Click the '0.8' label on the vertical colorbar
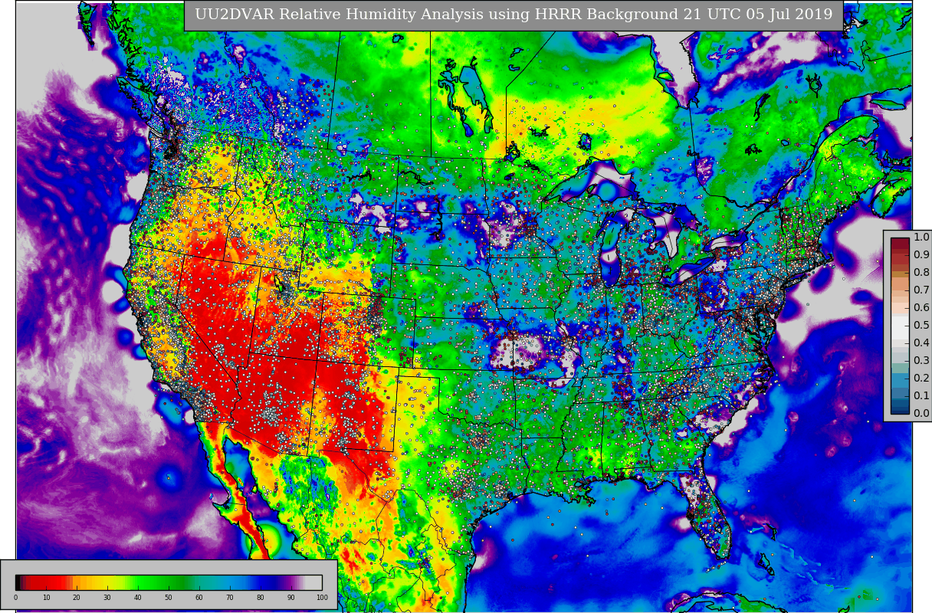932x613 pixels. (x=921, y=272)
